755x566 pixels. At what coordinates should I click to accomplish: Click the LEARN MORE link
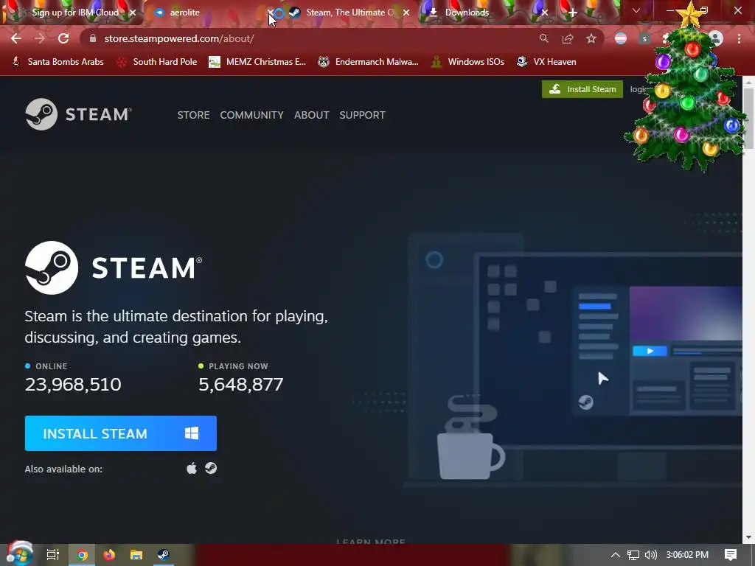[371, 542]
